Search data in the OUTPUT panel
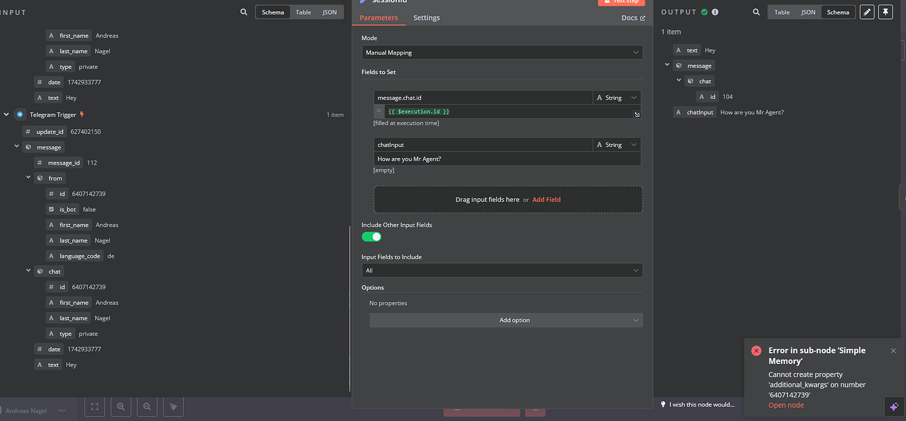 (x=756, y=11)
